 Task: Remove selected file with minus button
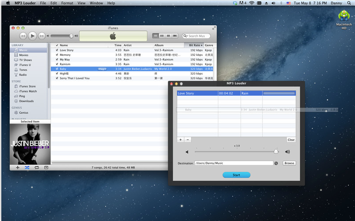click(188, 140)
